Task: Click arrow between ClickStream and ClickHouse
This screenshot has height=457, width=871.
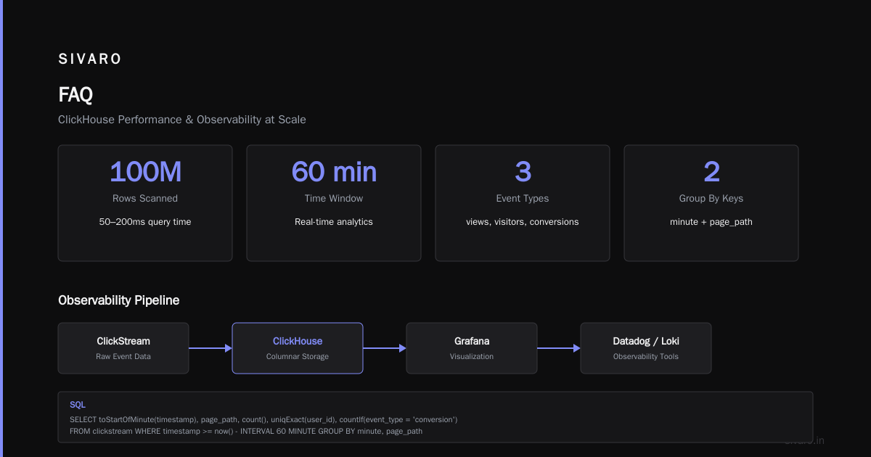Action: pyautogui.click(x=210, y=348)
